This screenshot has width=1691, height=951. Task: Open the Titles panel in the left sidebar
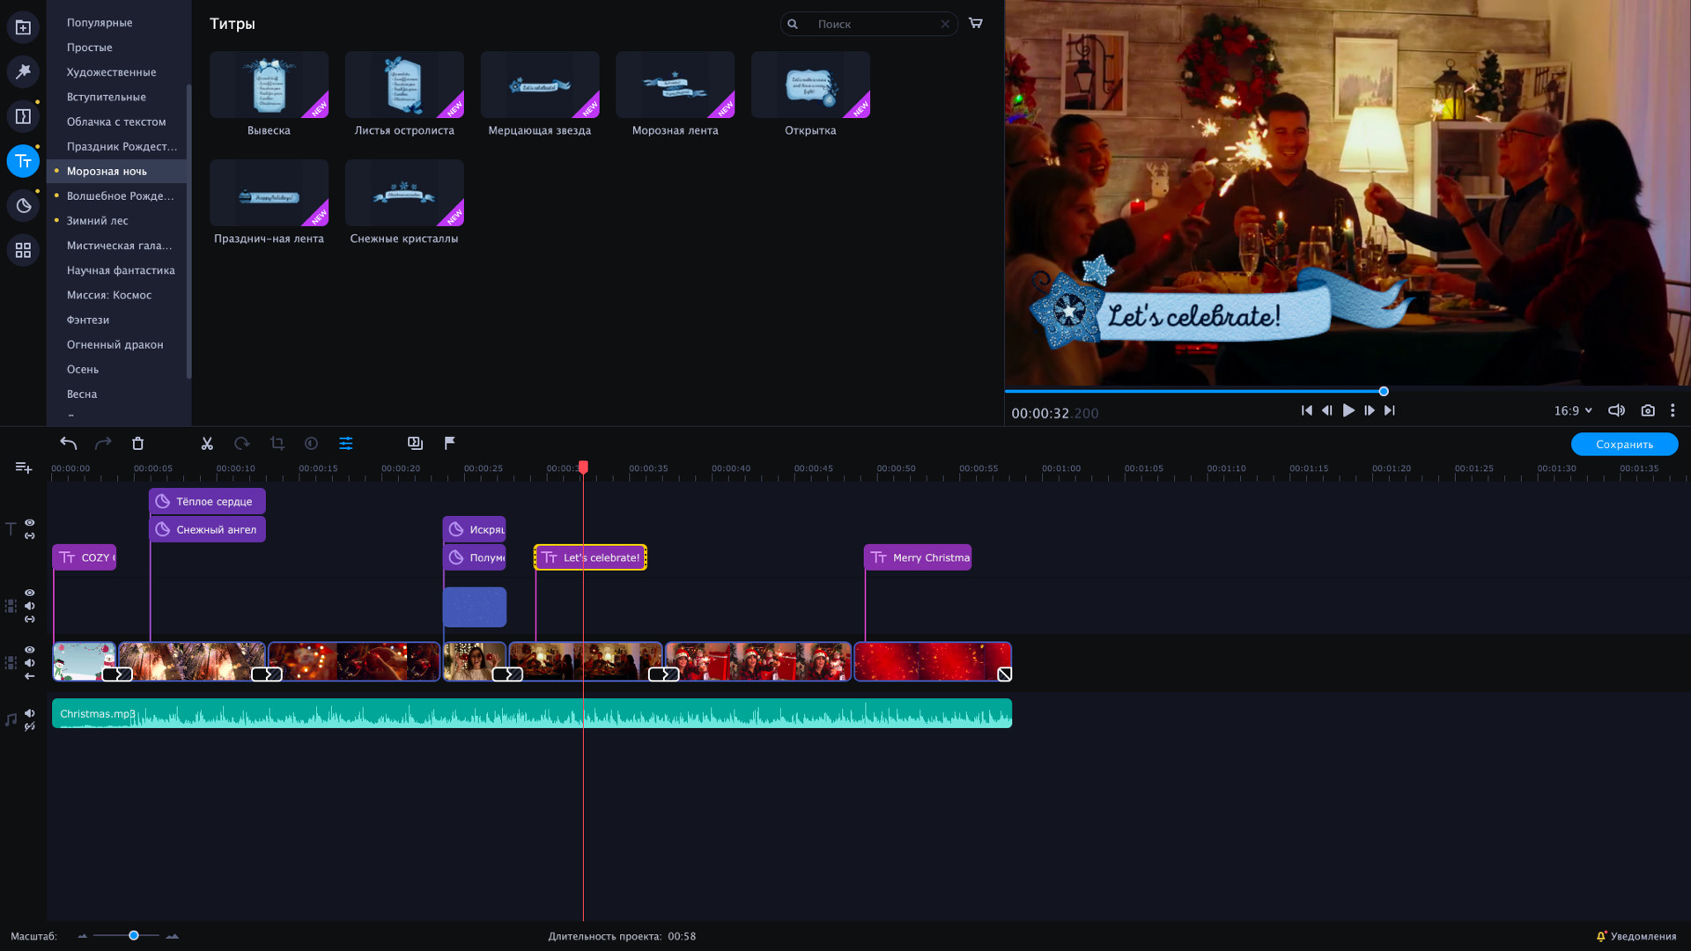tap(22, 161)
